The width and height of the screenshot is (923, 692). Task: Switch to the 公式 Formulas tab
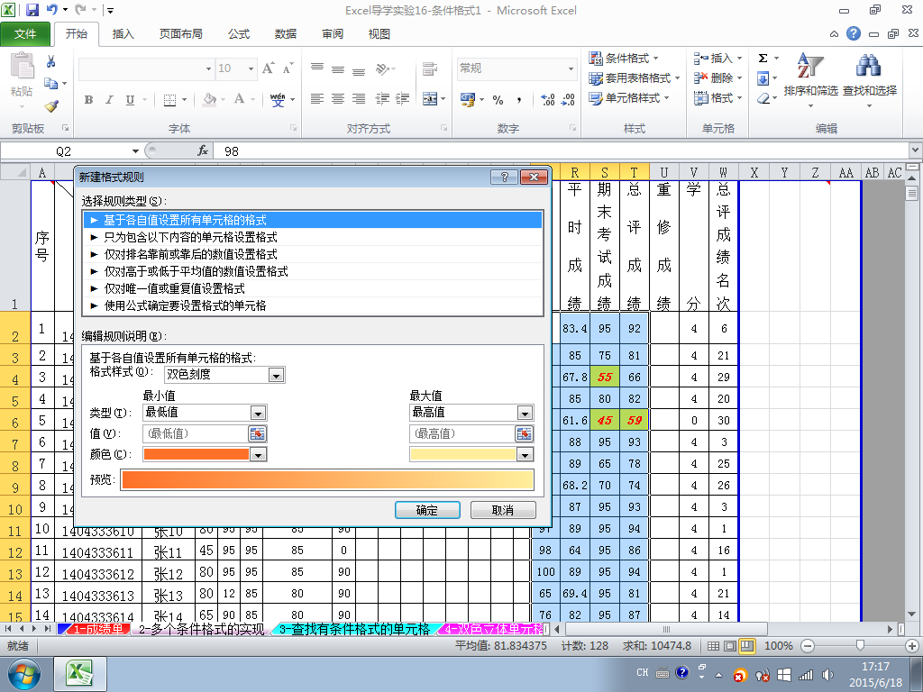[x=239, y=34]
